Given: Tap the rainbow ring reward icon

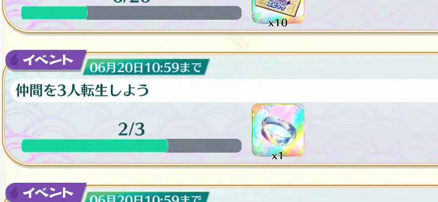Looking at the screenshot, I should (278, 130).
